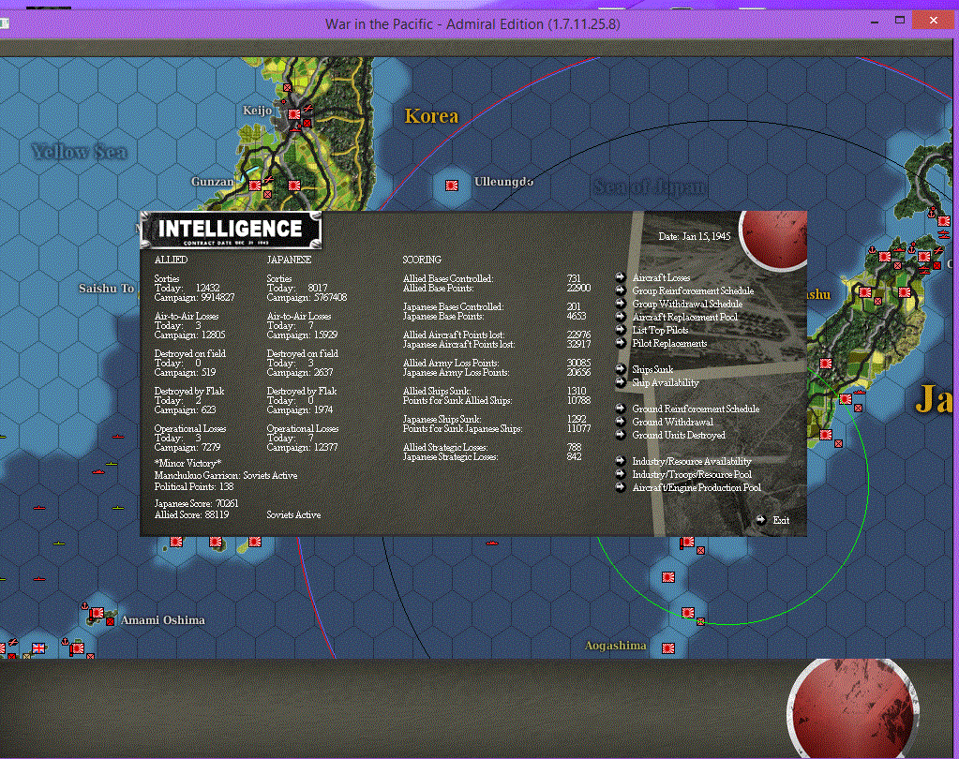Screen dimensions: 959x759
Task: Open Ship Availability report
Action: coord(665,382)
